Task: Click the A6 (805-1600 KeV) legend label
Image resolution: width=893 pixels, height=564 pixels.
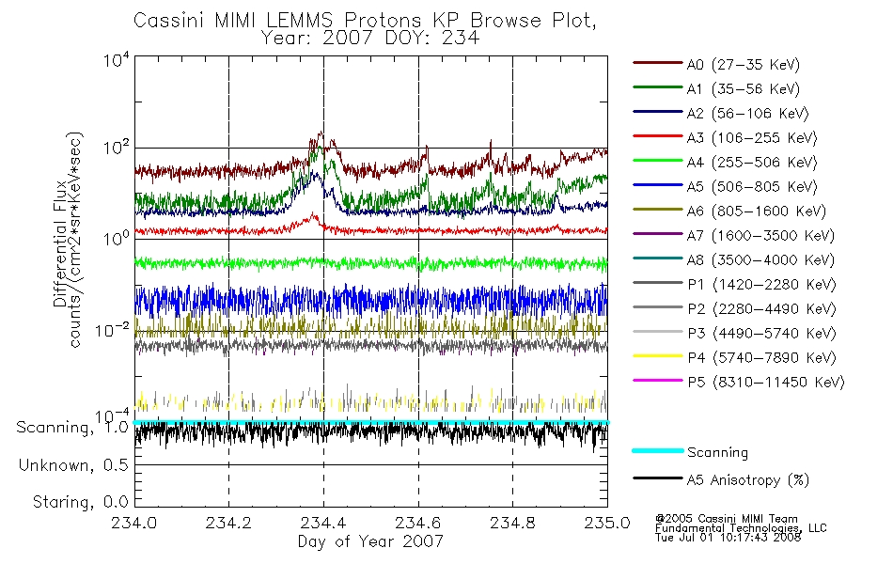Action: coord(757,211)
